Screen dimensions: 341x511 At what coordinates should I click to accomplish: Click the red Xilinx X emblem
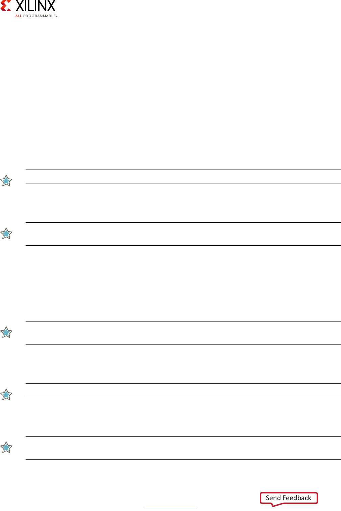pos(6,6)
